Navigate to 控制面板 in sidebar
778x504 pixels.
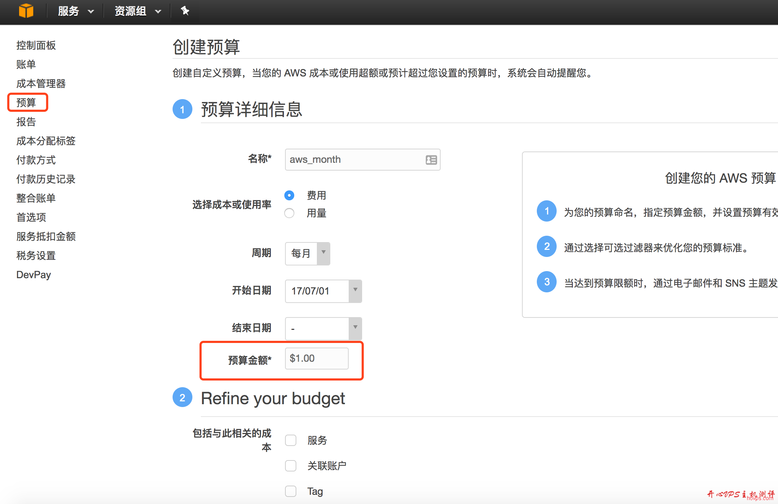pos(36,45)
